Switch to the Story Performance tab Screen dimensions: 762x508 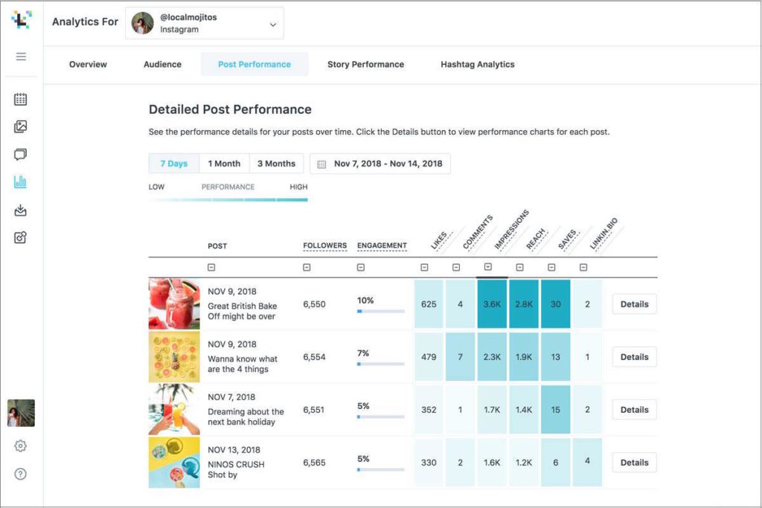coord(365,65)
